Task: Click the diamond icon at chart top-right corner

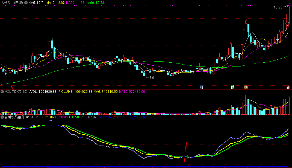Action: pos(289,3)
